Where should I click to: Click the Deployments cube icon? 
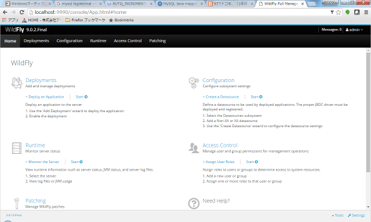click(x=17, y=83)
